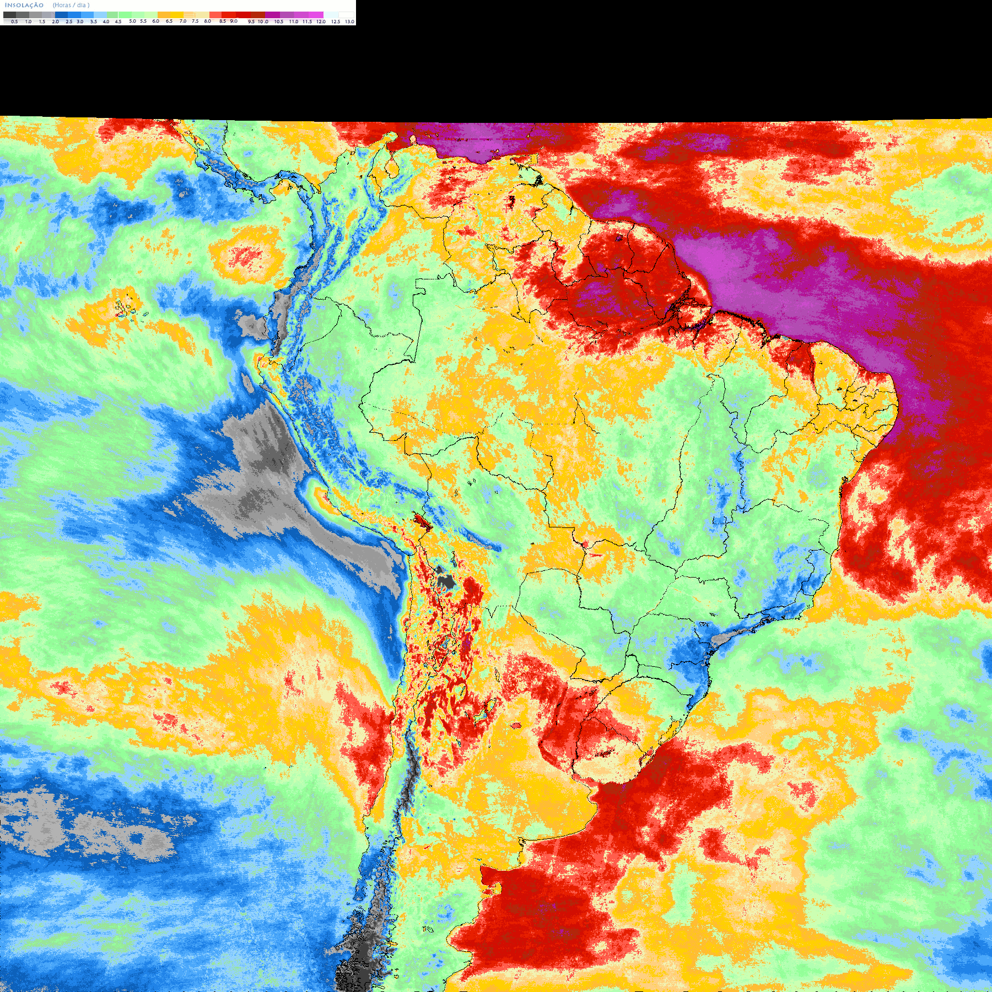Click the '(Horas / dia)' unit label
This screenshot has height=992, width=992.
pos(71,5)
